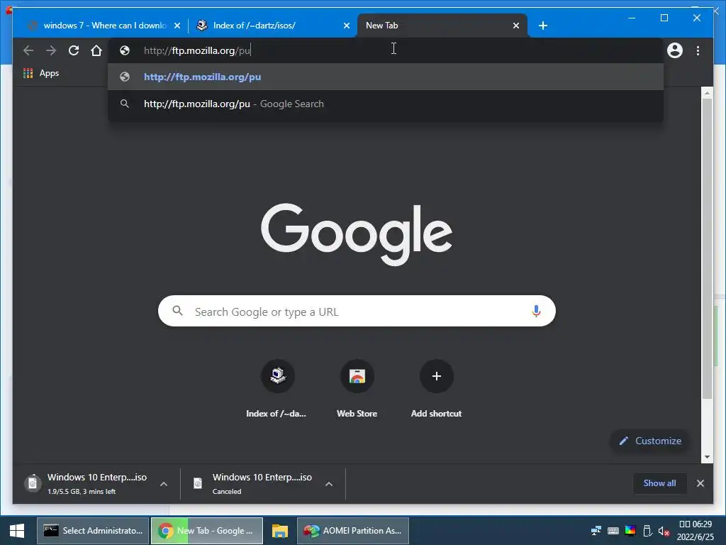Click the forward navigation arrow
Image resolution: width=726 pixels, height=545 pixels.
[51, 50]
